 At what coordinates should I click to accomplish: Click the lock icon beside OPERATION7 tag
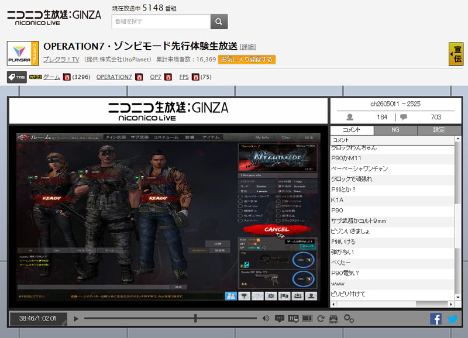(139, 77)
